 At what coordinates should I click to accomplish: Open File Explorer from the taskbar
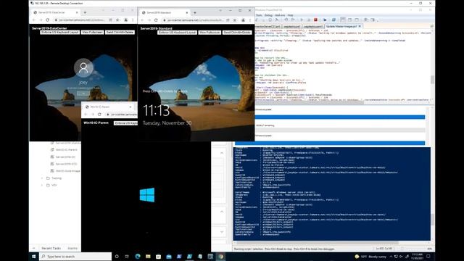(148, 256)
